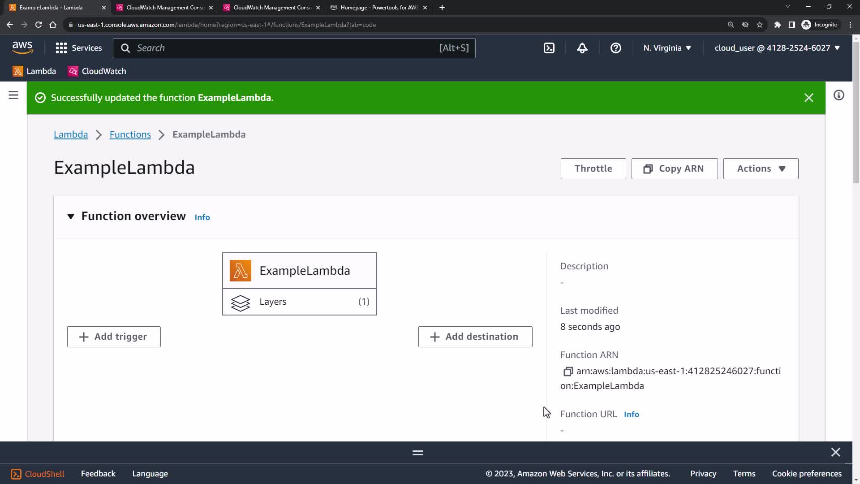Click the AWS logo home icon

(x=22, y=48)
